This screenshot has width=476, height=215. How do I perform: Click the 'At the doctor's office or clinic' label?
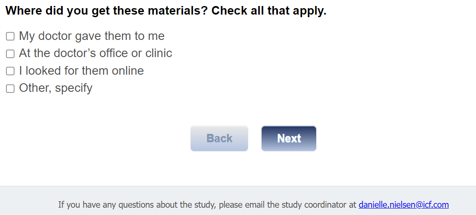click(95, 53)
